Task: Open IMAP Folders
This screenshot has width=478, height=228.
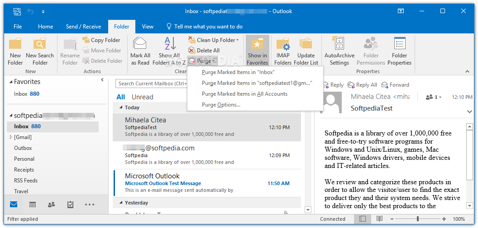Action: 283,51
